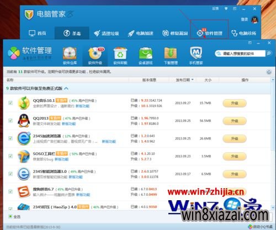Open 新版功能 link for 2345智能浏览器3.0
The image size is (276, 230).
point(76,177)
